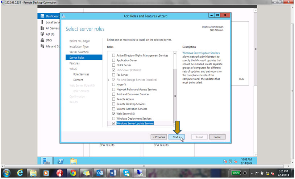The height and width of the screenshot is (179, 295).
Task: Open Server Manager from remote taskbar
Action: (46, 161)
